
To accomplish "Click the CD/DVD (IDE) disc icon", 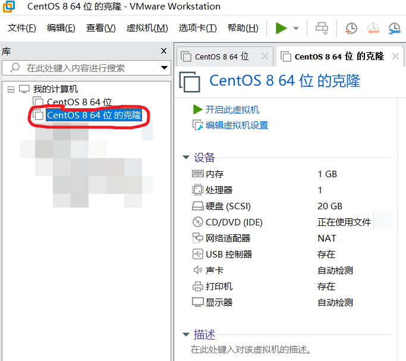I will click(x=198, y=222).
